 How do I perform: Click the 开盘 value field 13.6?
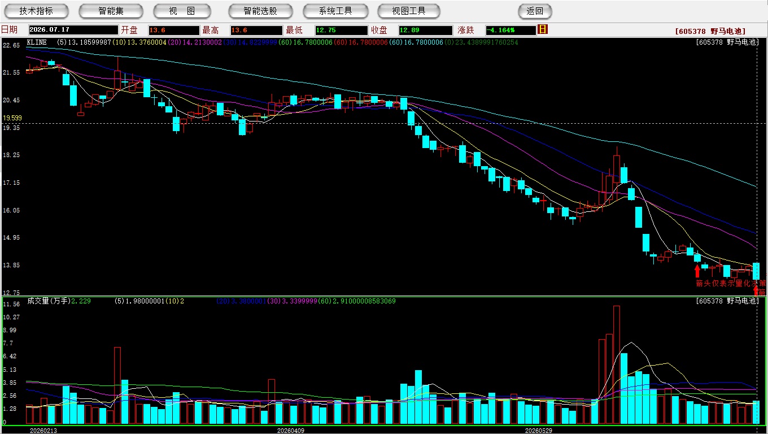(x=174, y=31)
